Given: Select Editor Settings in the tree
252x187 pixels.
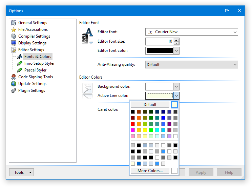Looking at the screenshot, I should [31, 50].
